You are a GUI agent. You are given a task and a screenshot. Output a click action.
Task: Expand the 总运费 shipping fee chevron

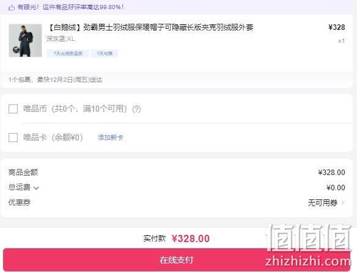point(36,188)
